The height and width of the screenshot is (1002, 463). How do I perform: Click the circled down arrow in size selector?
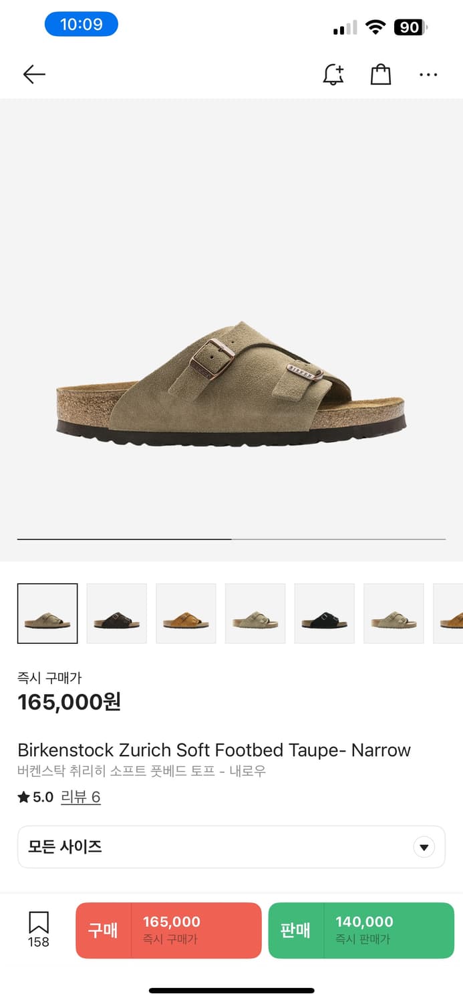coord(424,848)
